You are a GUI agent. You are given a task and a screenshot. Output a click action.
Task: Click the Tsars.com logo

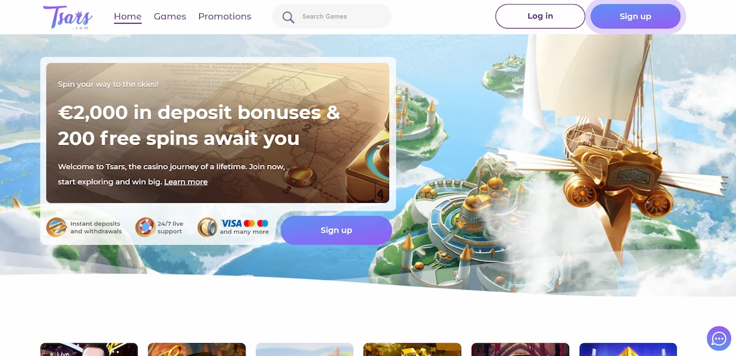[x=68, y=17]
